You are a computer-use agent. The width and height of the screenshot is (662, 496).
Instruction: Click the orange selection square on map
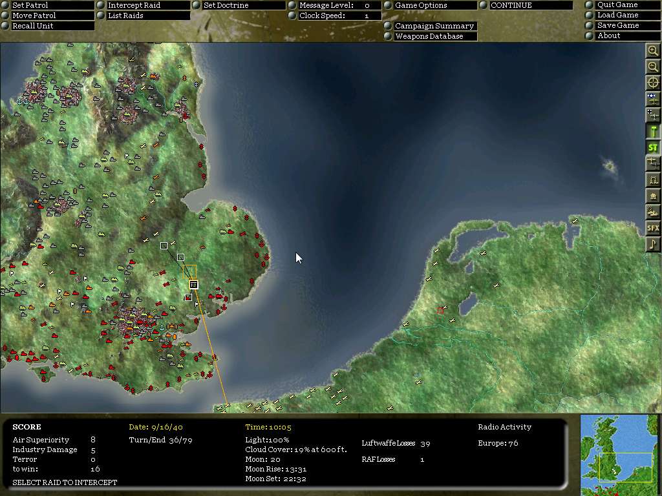tap(189, 272)
